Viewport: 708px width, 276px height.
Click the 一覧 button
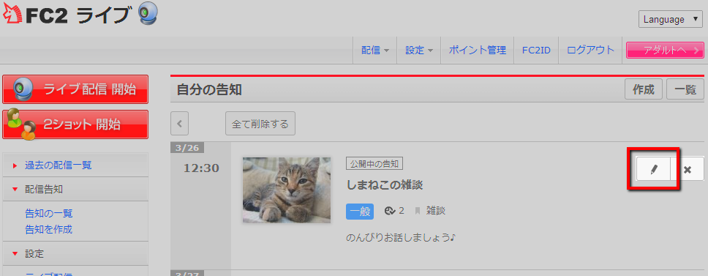(x=685, y=89)
